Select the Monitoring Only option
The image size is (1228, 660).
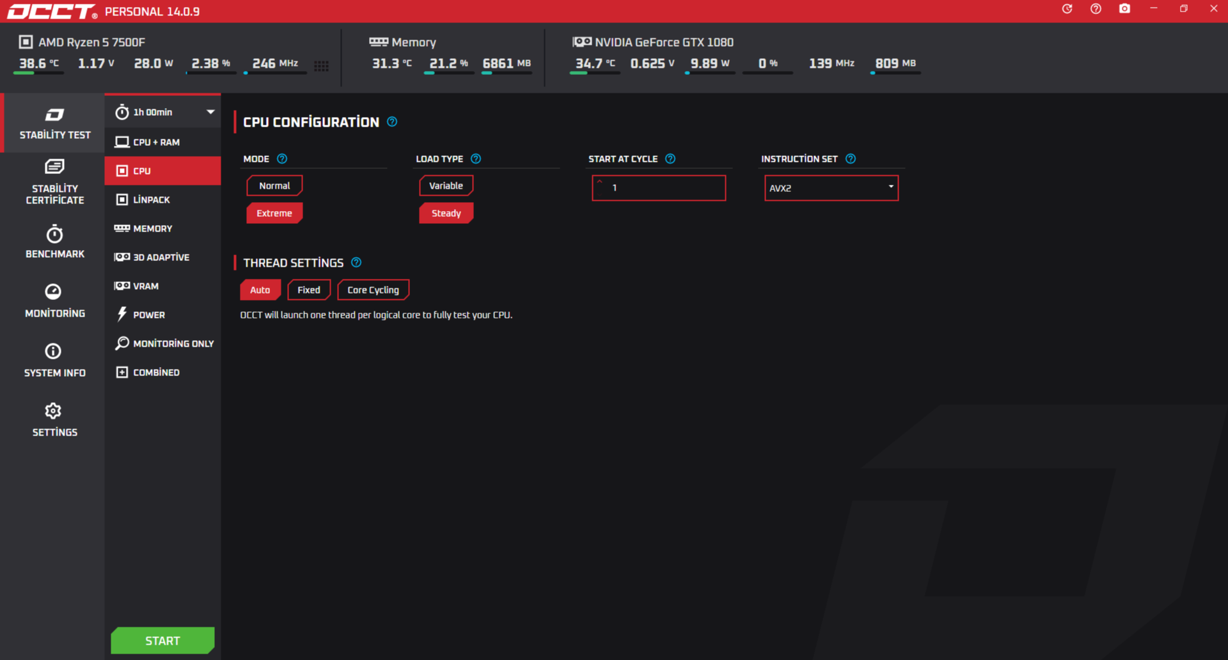[x=162, y=343]
